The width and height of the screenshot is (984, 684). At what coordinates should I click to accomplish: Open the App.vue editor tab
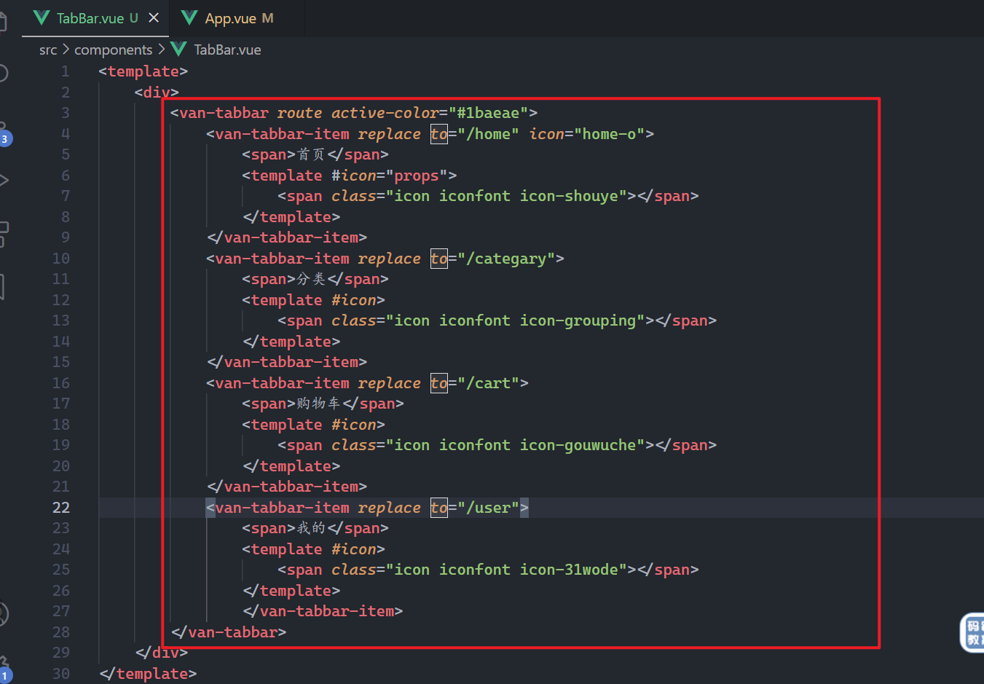pyautogui.click(x=237, y=18)
